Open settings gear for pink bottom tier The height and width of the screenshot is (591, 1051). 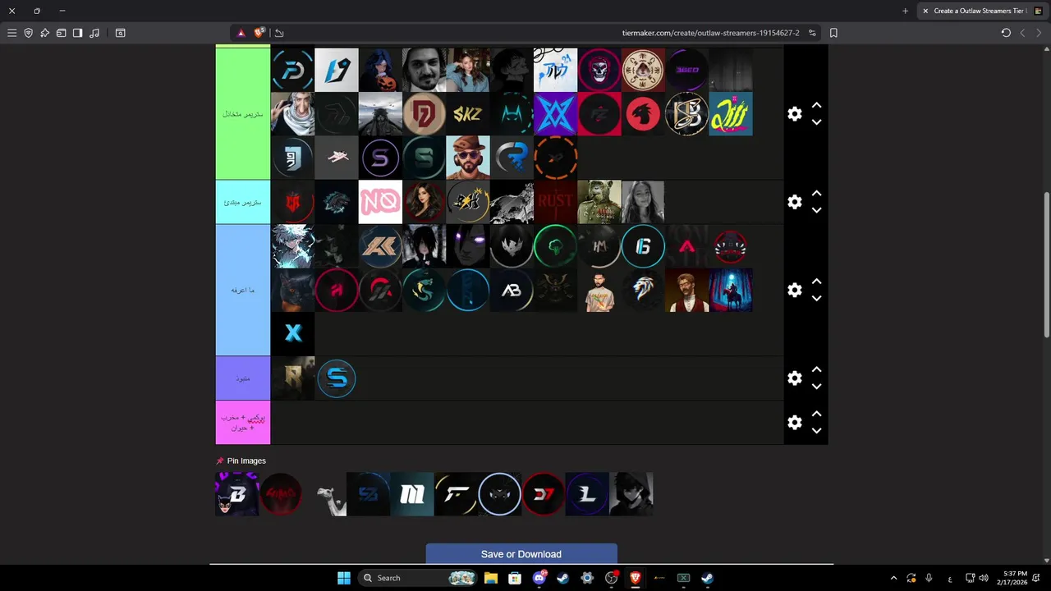[794, 422]
